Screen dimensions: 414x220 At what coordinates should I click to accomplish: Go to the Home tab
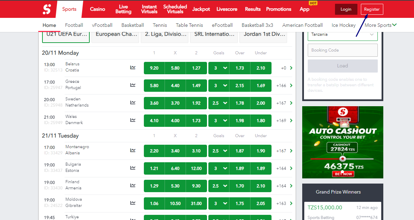tap(49, 25)
